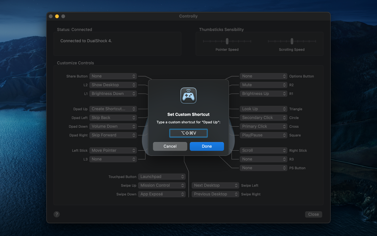The height and width of the screenshot is (236, 377).
Task: Open the PS Button dropdown
Action: 263,168
